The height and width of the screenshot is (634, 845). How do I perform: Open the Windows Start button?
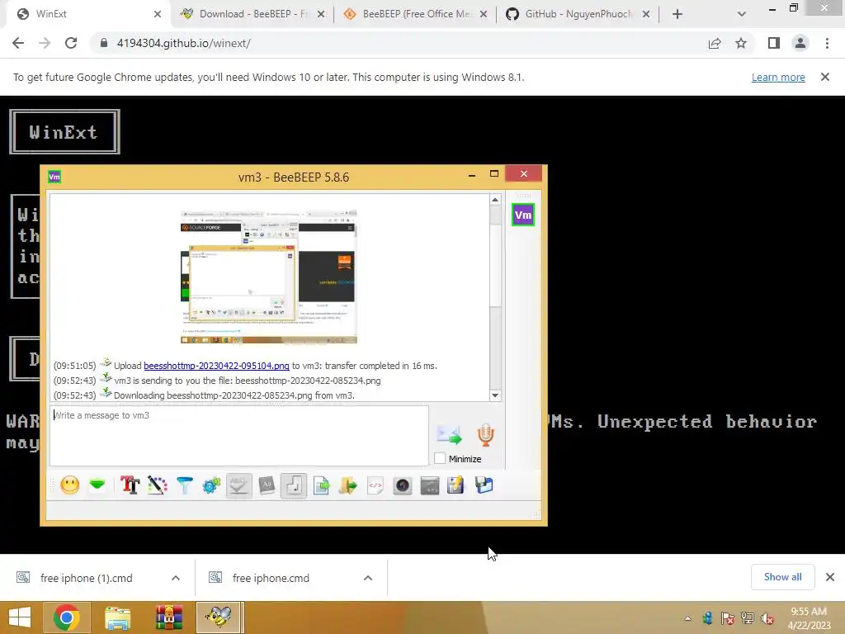[20, 617]
